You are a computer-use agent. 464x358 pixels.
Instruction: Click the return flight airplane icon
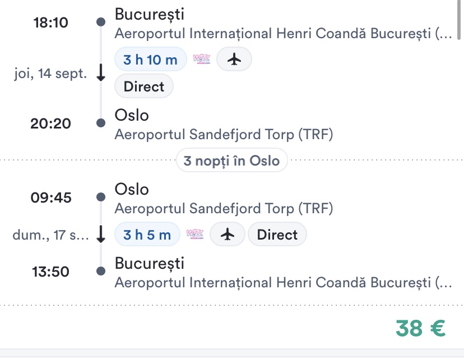click(x=228, y=235)
